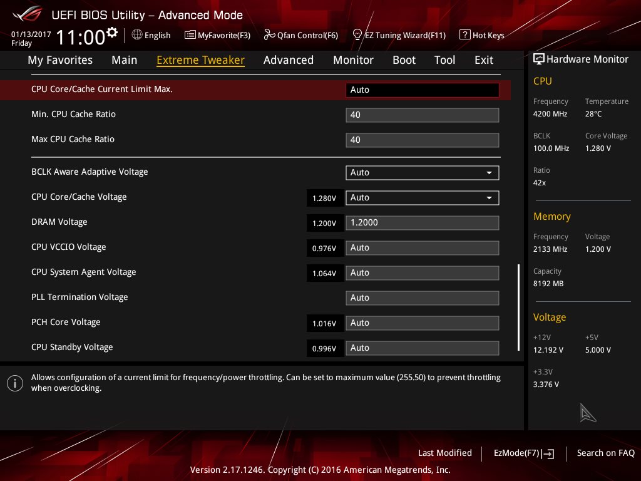Click CPU Core/Cache Current Limit Max. field

(x=423, y=90)
